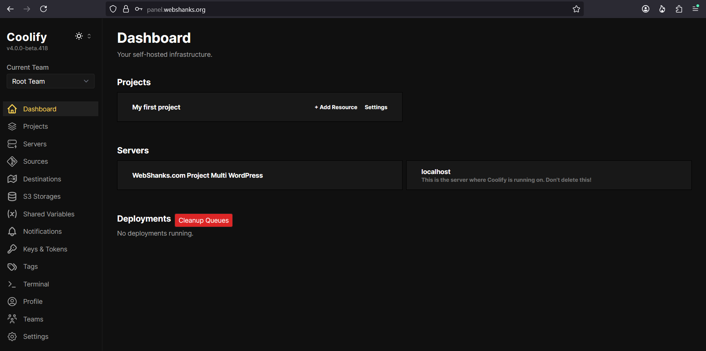Toggle the sun theme icon
706x351 pixels.
(79, 36)
